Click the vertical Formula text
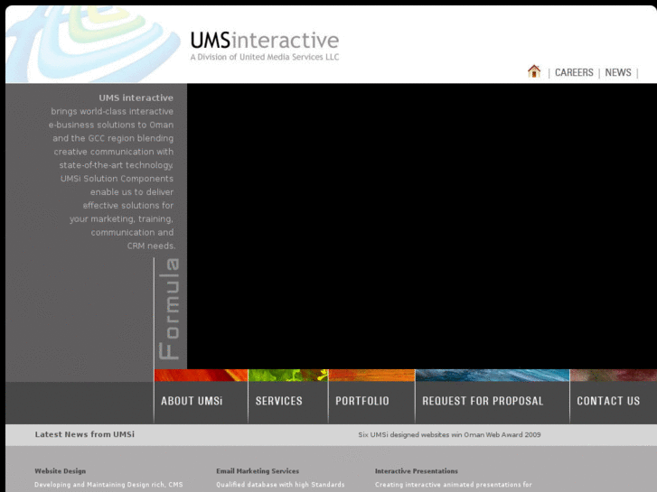The height and width of the screenshot is (492, 657). (169, 309)
